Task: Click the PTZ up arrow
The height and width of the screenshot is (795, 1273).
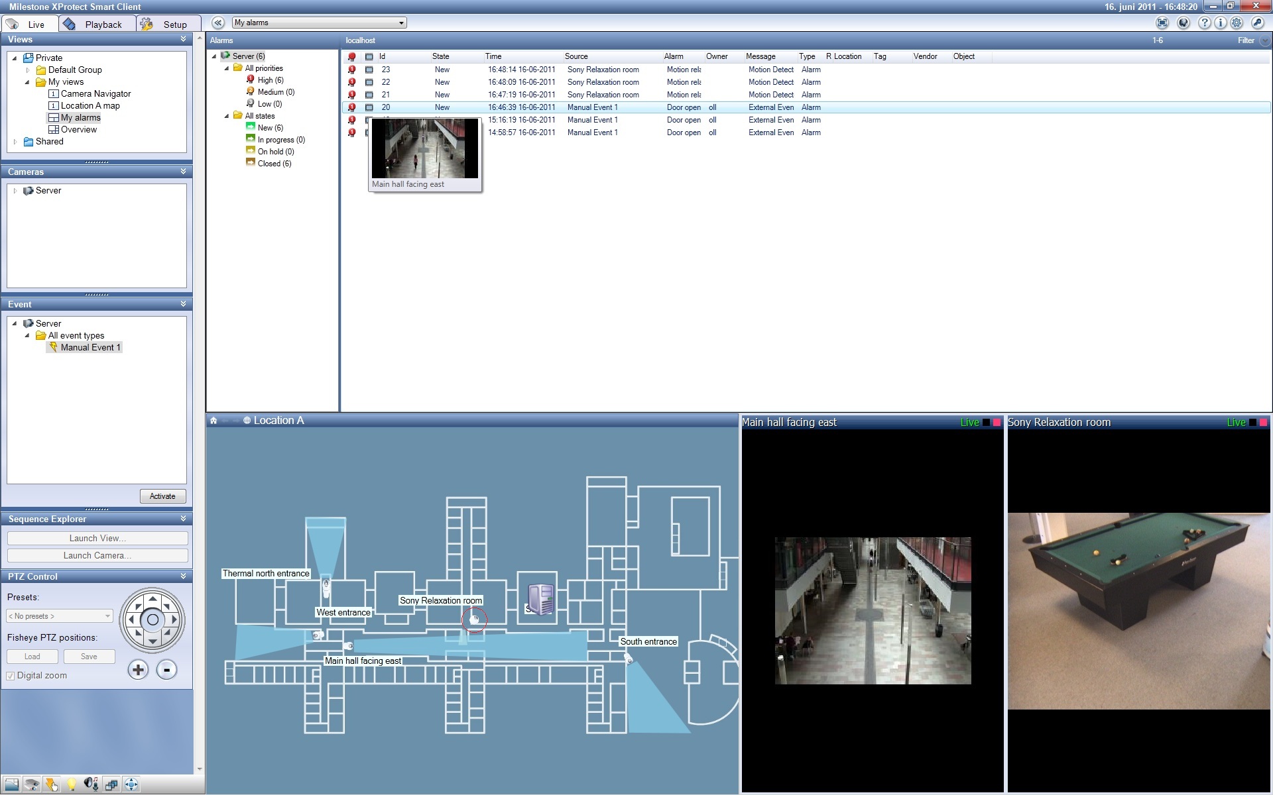Action: 152,599
